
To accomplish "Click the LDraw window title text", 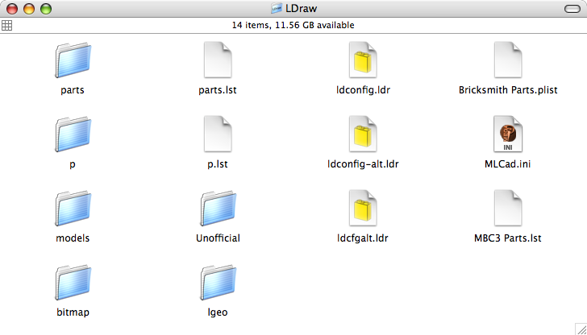I will pos(302,8).
